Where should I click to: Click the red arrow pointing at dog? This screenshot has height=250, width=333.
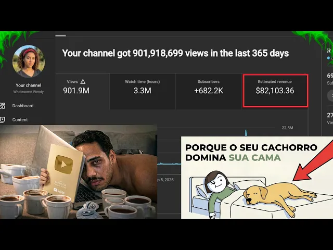click(313, 162)
